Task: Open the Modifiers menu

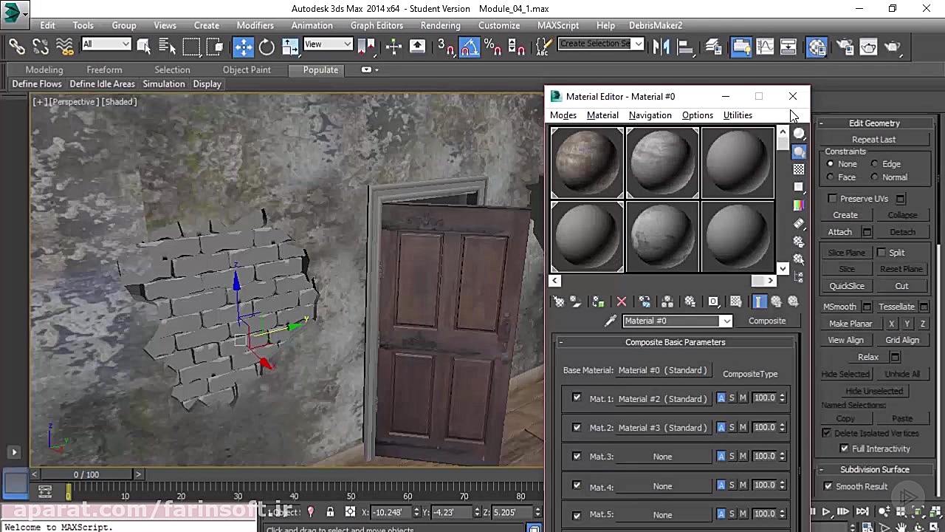Action: coord(255,25)
